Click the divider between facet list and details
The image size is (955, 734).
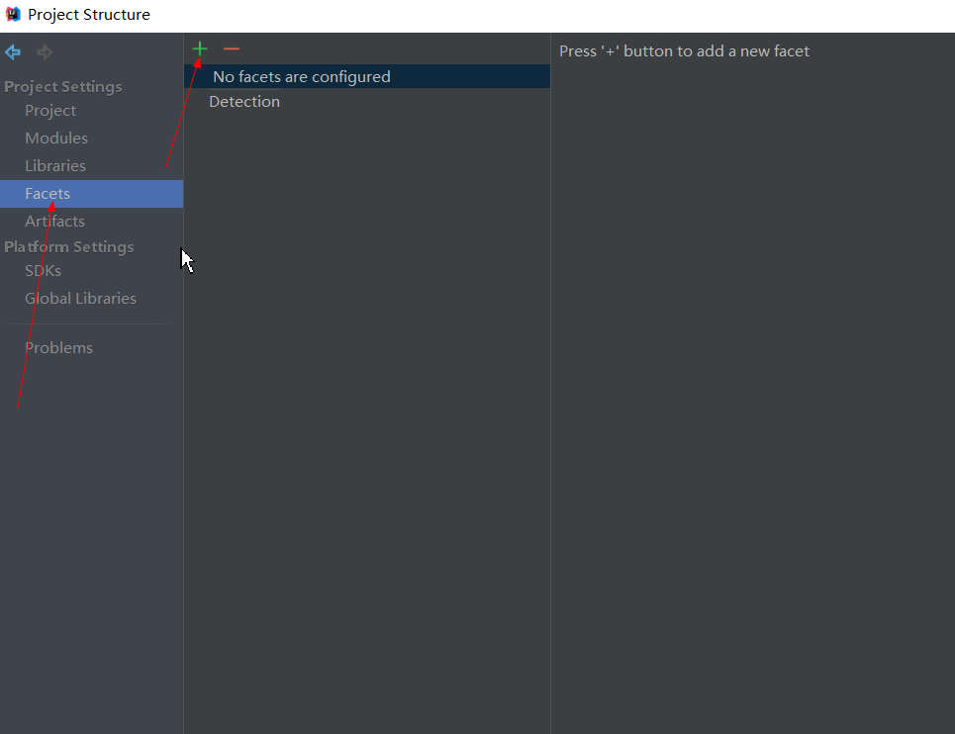coord(550,396)
